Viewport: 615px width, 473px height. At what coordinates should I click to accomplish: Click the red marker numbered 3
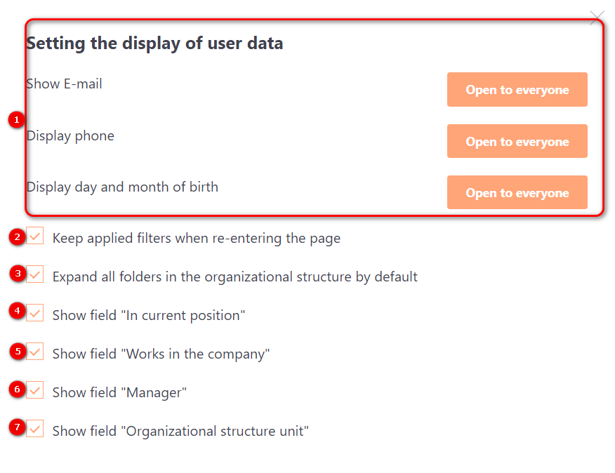(x=18, y=274)
